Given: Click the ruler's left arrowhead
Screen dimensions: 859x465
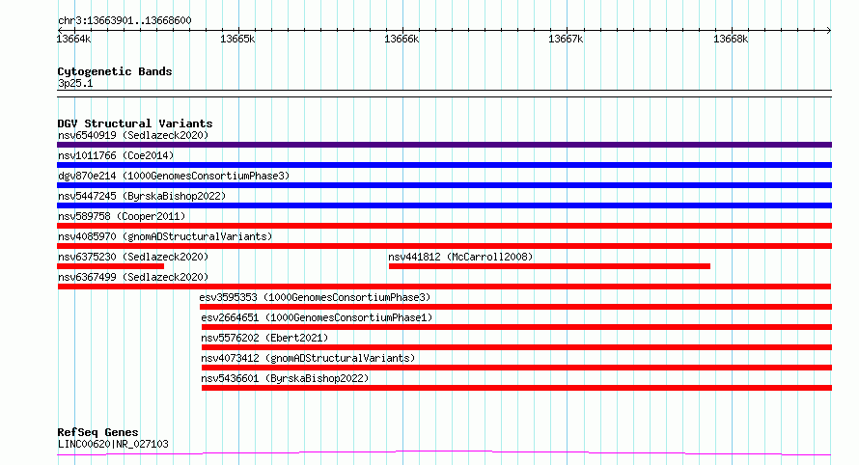Looking at the screenshot, I should [60, 30].
